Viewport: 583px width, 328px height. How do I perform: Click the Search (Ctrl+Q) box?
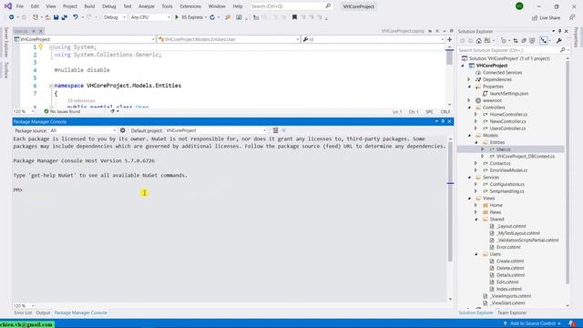[291, 6]
